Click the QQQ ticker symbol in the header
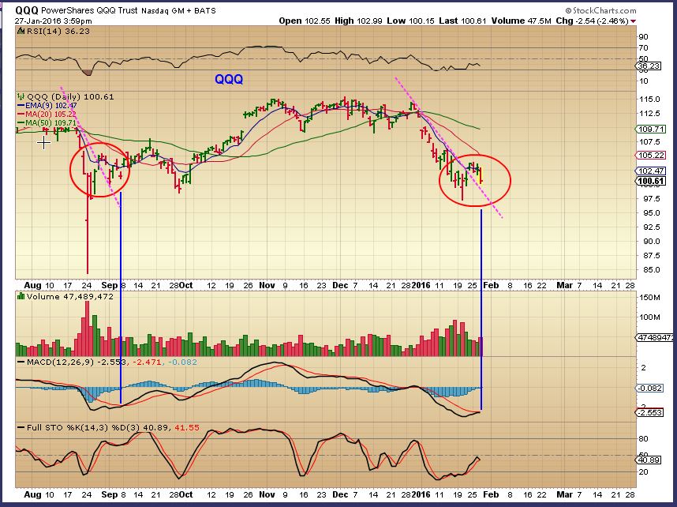Image resolution: width=677 pixels, height=507 pixels. [27, 10]
